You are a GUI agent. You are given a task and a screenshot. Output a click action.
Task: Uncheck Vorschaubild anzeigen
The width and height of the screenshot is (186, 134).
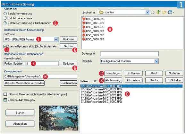tap(5, 100)
